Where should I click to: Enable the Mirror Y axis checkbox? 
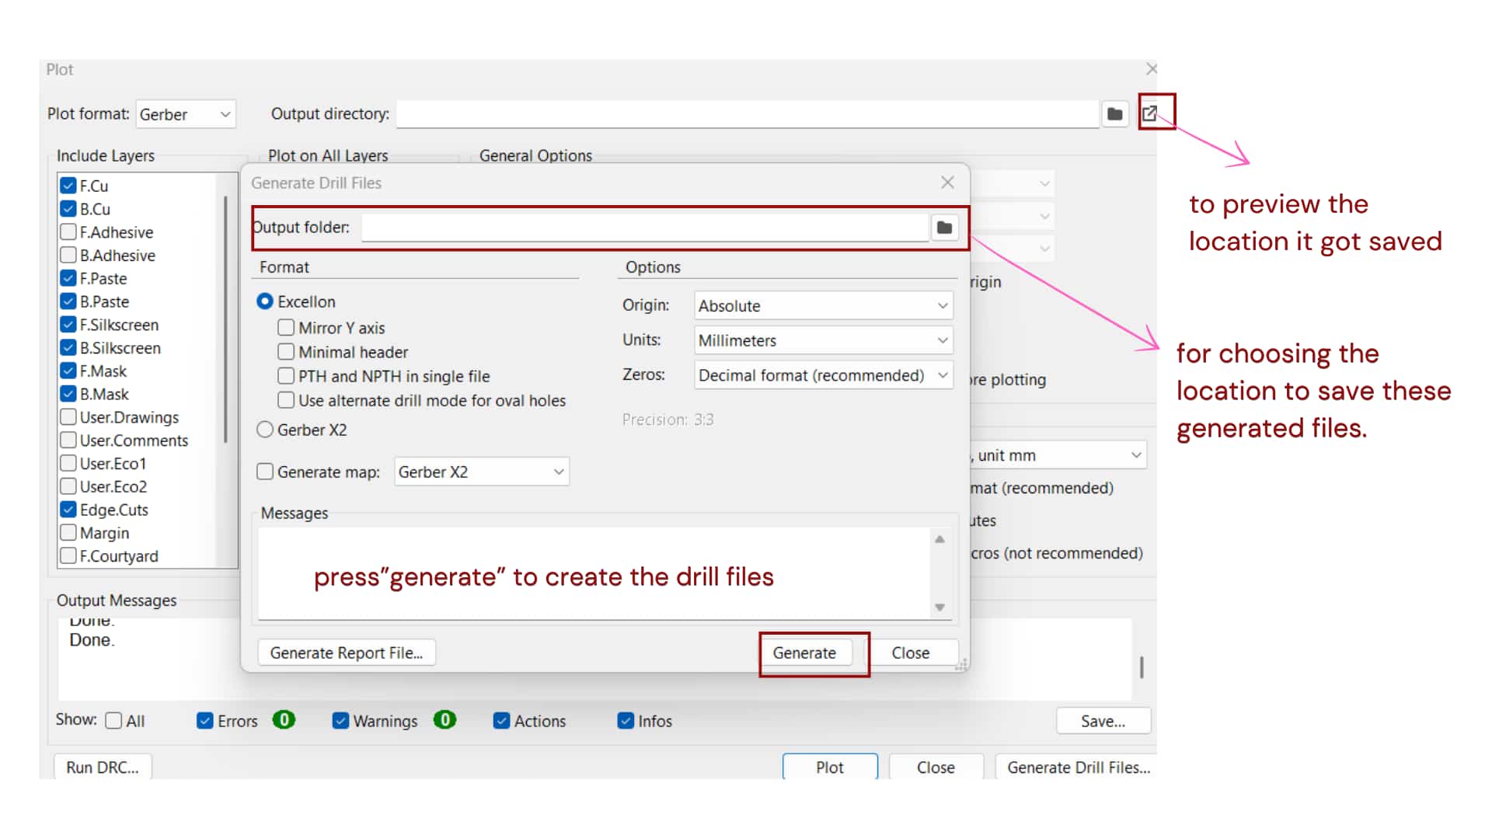pyautogui.click(x=286, y=328)
